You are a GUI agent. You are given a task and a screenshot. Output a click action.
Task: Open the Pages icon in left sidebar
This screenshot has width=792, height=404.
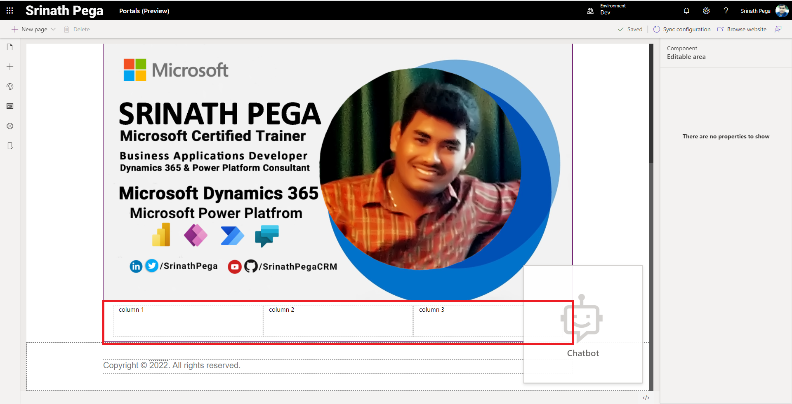(x=10, y=47)
